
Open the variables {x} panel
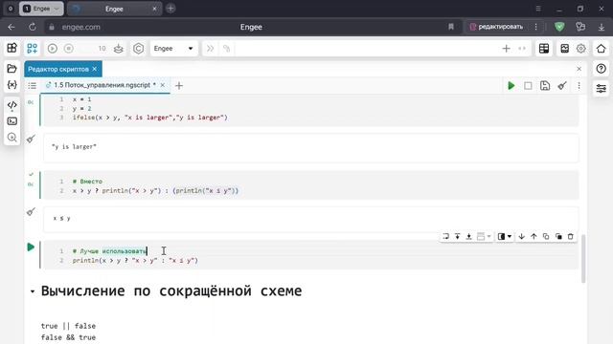click(11, 85)
